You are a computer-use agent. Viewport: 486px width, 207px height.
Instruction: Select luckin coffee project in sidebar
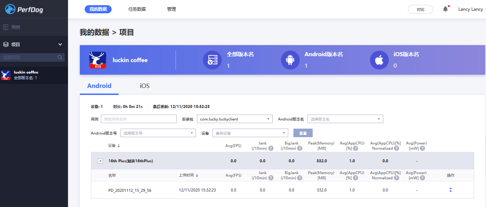click(x=34, y=75)
